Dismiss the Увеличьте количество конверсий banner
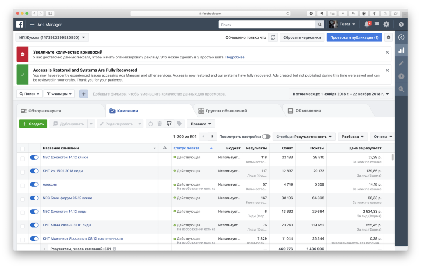This screenshot has height=268, width=421. click(x=387, y=52)
